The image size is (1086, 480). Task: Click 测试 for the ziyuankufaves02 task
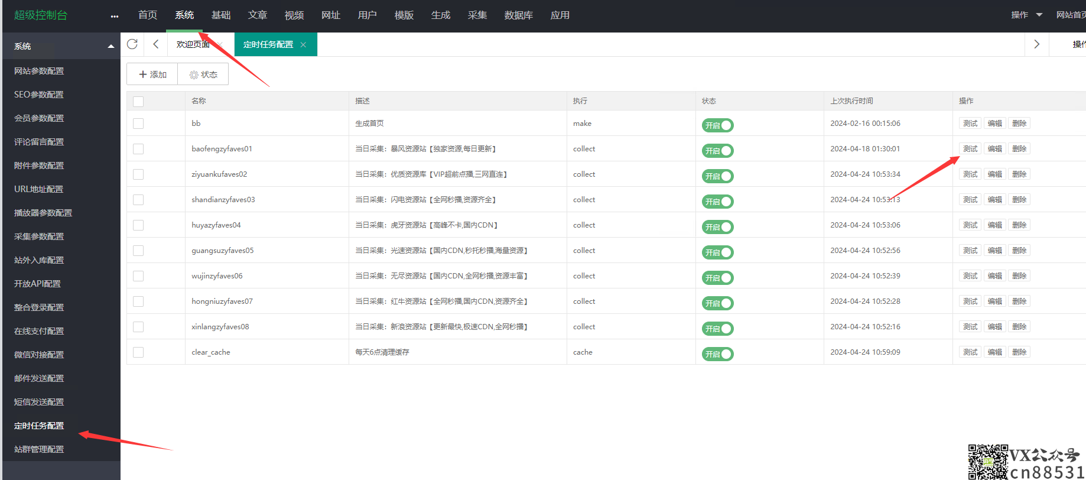point(970,174)
